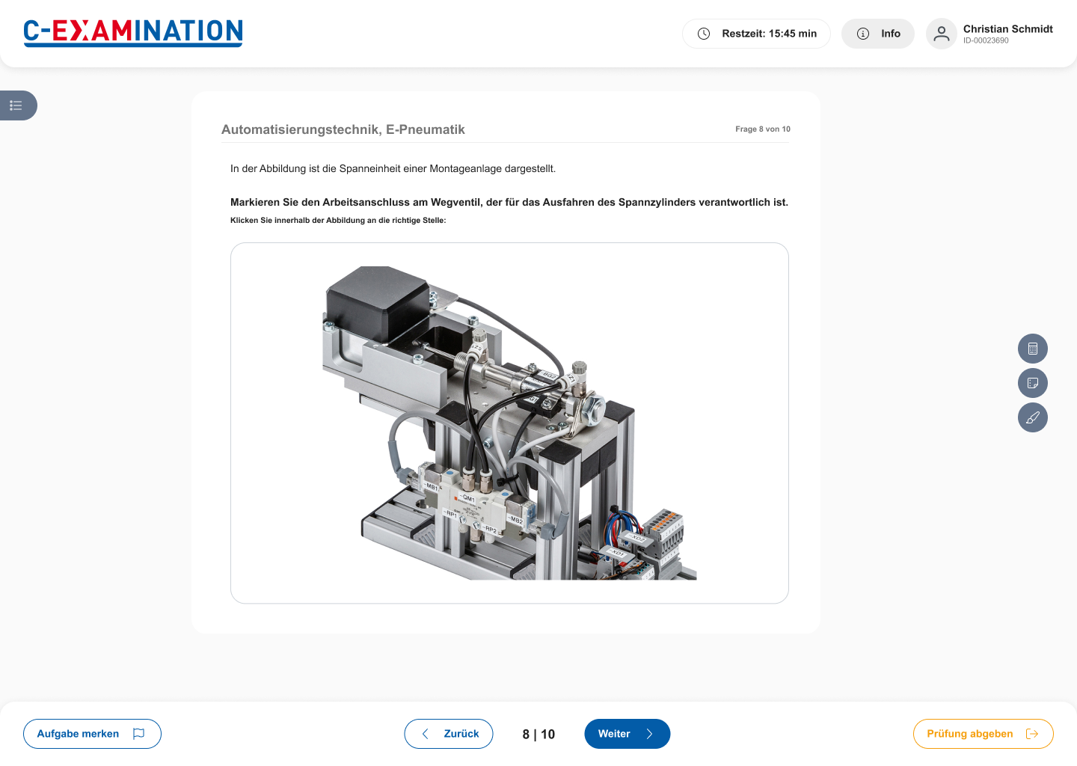Click the RP2 port label in image

[490, 530]
